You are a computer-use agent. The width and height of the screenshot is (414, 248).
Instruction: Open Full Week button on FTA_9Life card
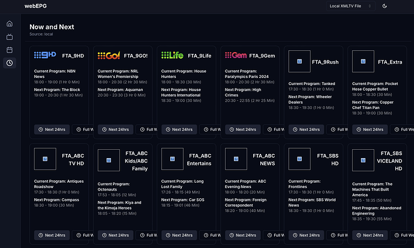tap(210, 129)
